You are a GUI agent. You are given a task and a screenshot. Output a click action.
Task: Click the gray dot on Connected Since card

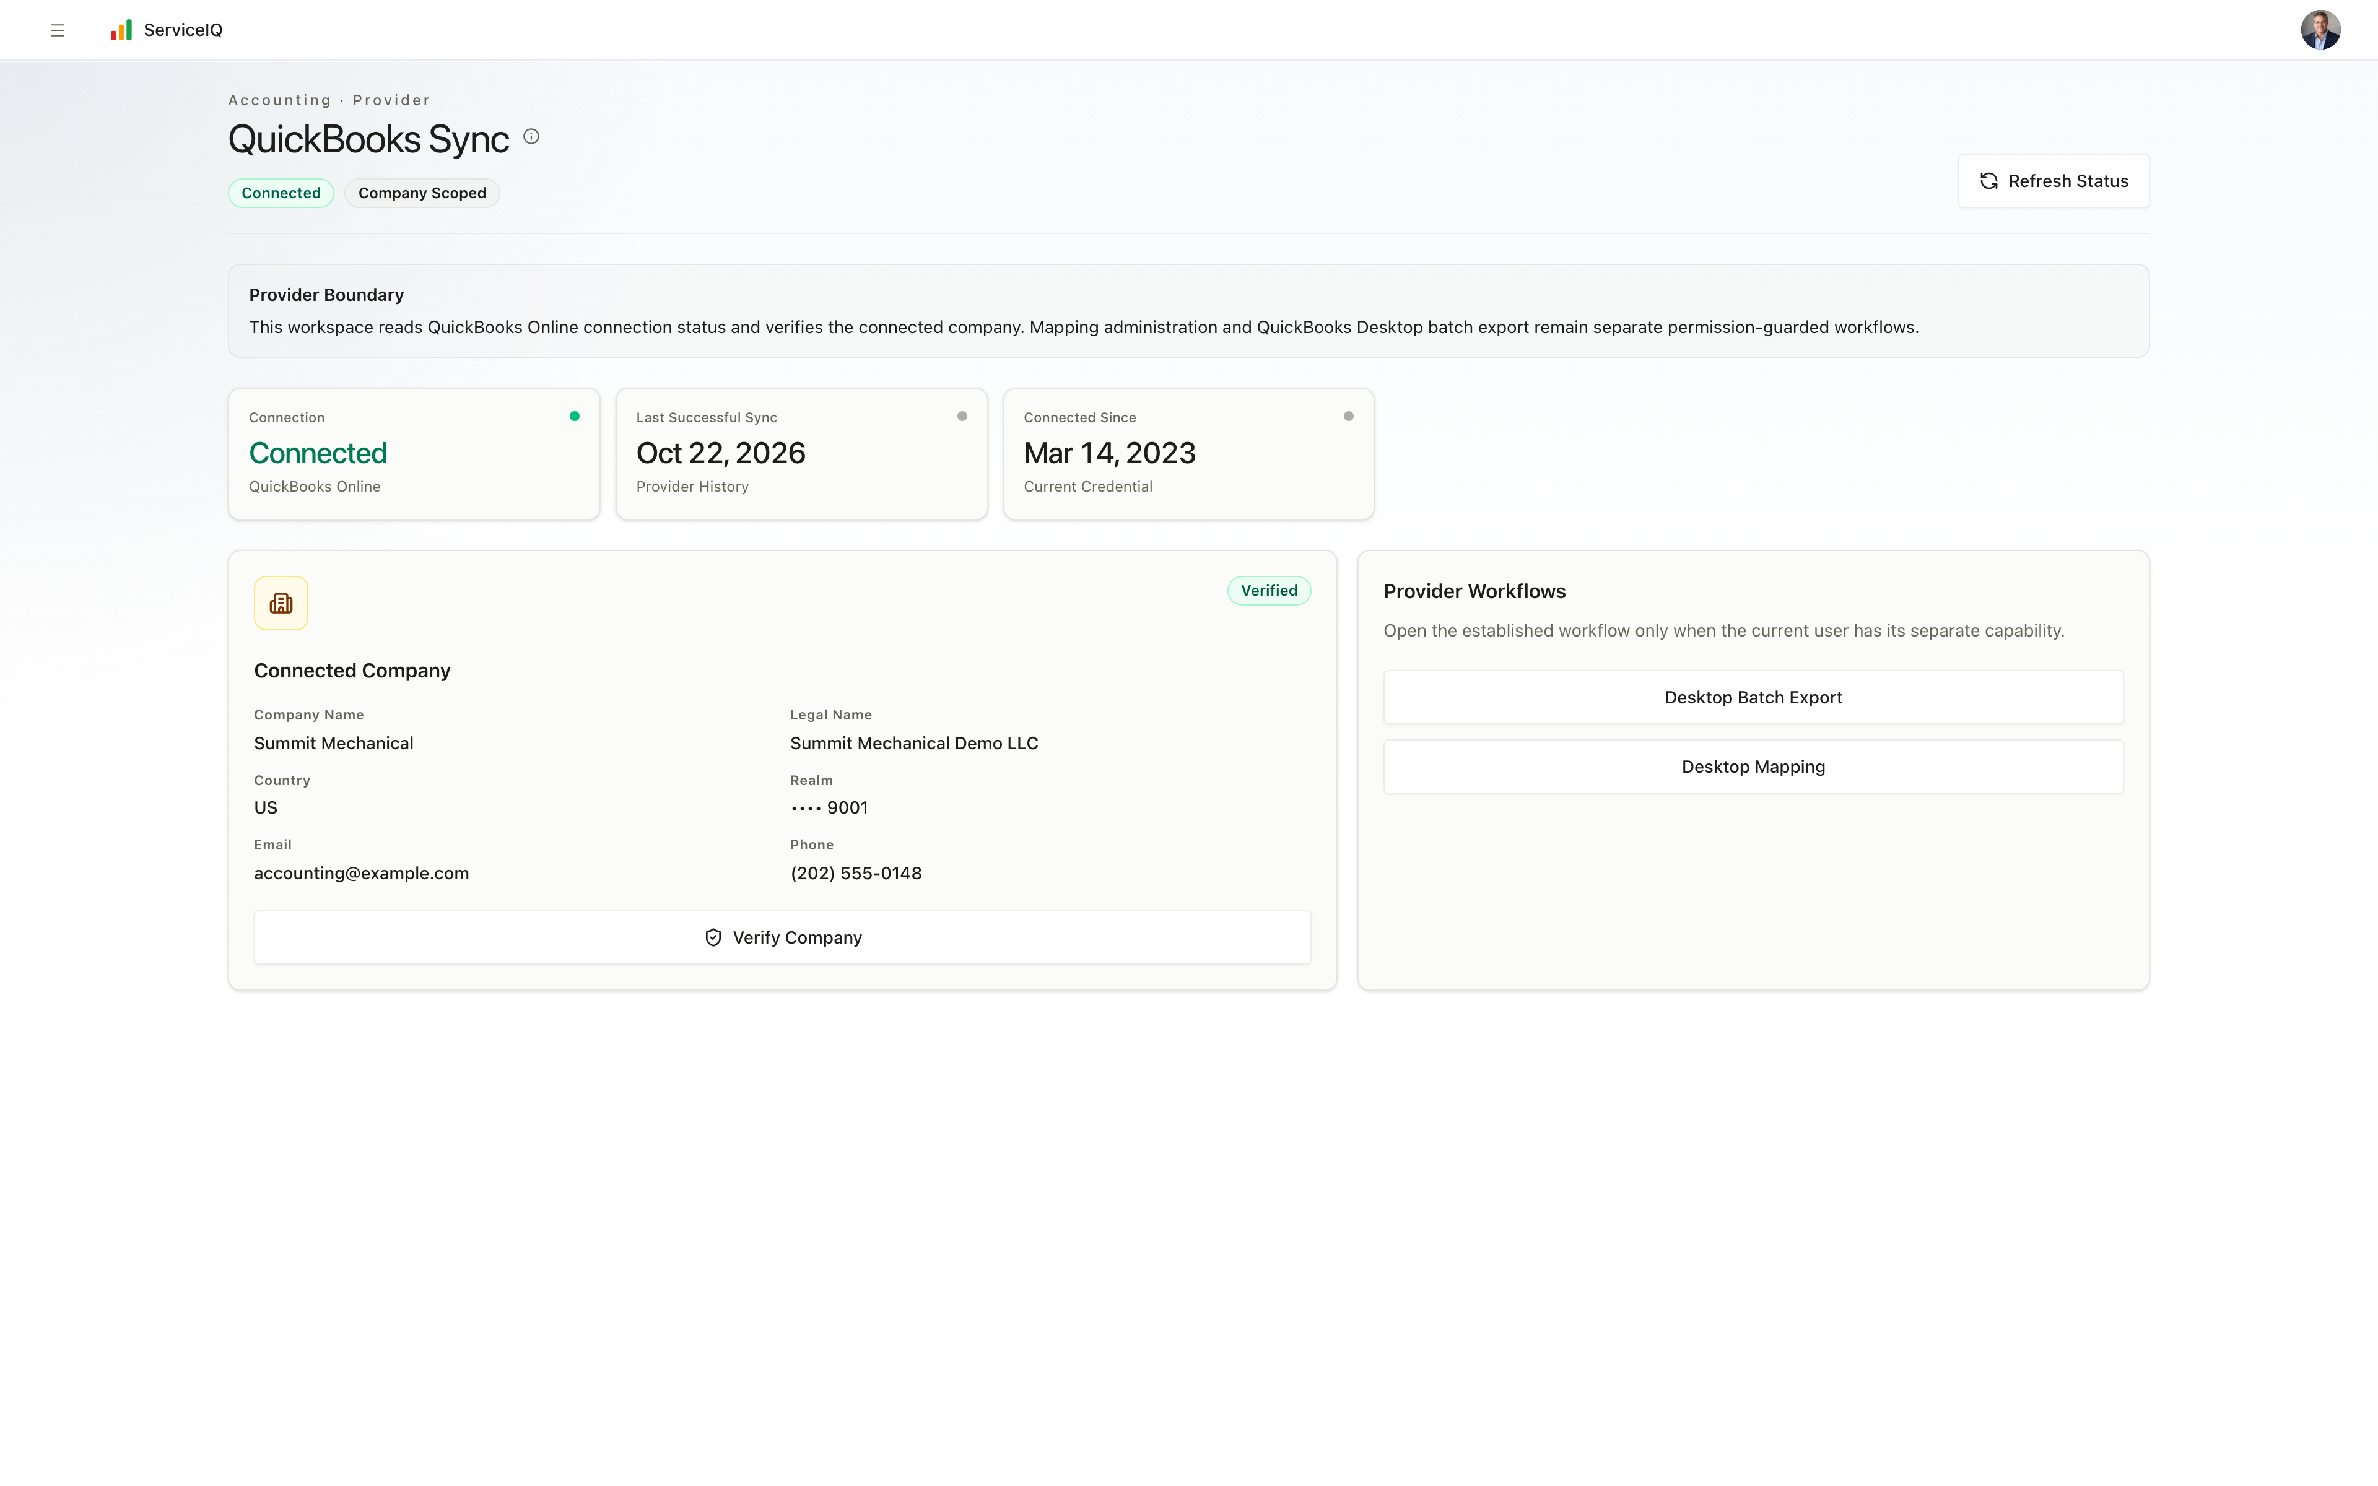[x=1348, y=417]
